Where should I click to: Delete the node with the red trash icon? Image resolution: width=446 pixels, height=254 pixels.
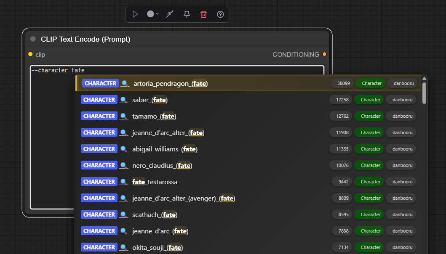(203, 14)
